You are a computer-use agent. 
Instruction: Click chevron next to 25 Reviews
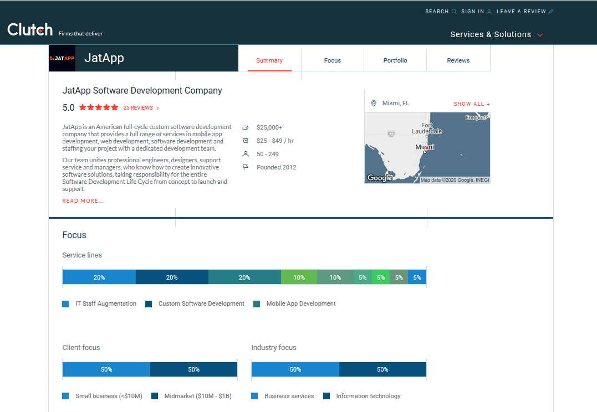coord(157,108)
